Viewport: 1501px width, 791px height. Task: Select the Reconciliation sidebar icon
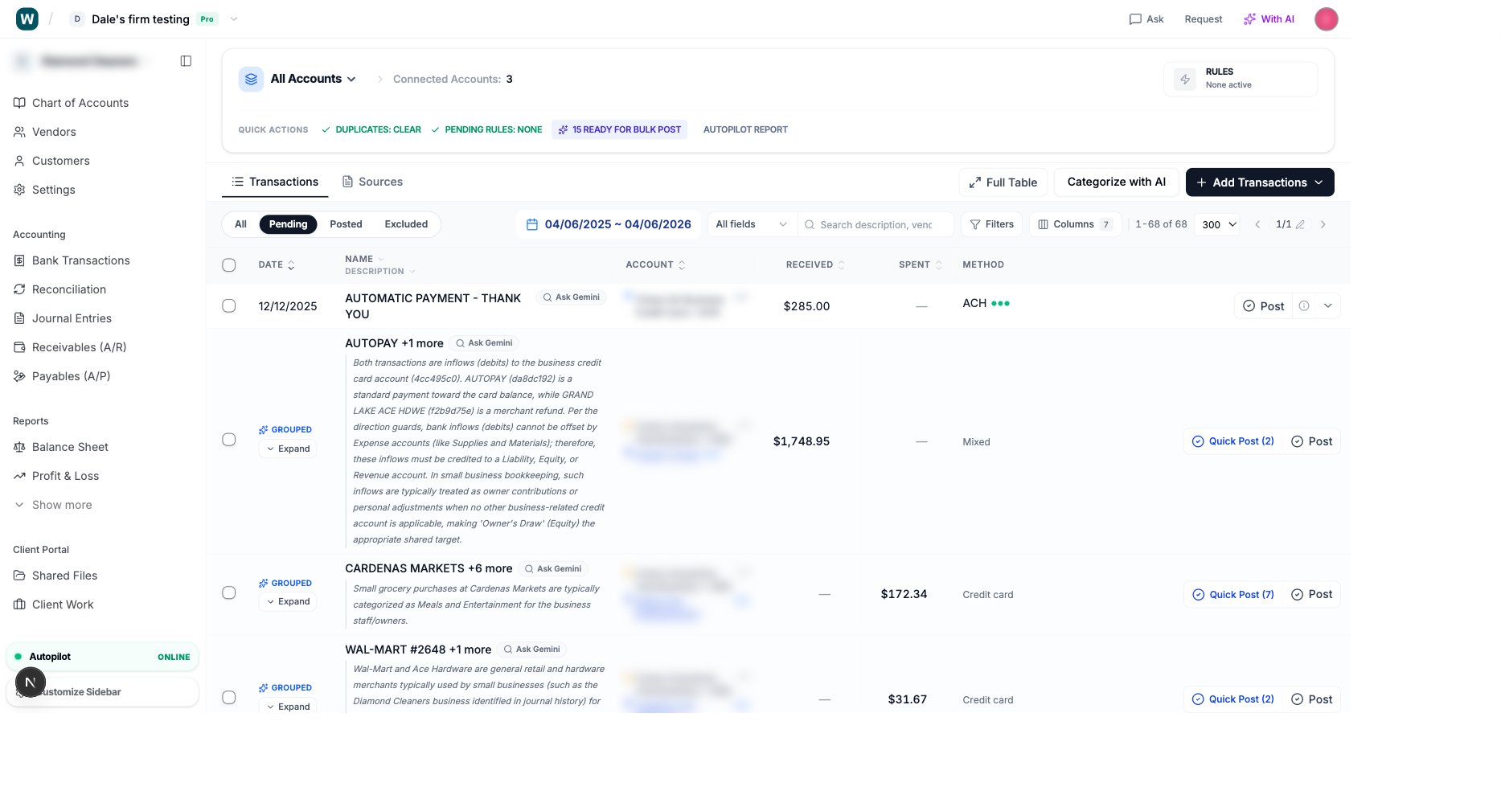coord(19,289)
